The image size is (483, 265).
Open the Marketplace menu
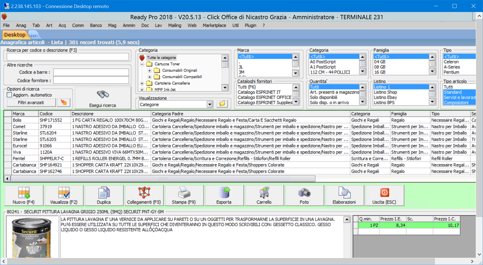pyautogui.click(x=214, y=25)
